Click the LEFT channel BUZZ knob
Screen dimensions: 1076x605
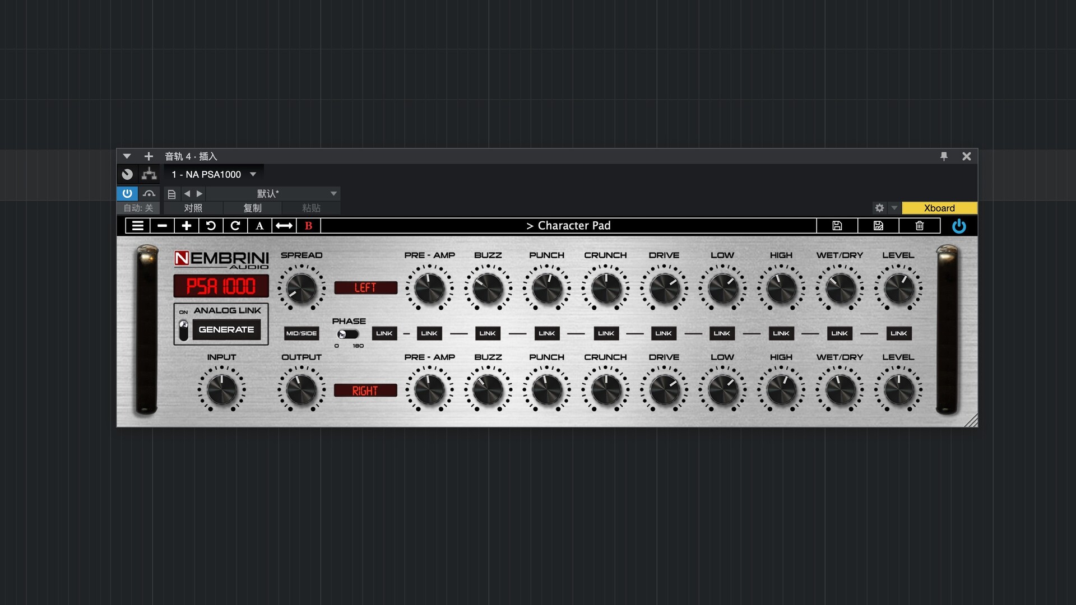coord(488,288)
